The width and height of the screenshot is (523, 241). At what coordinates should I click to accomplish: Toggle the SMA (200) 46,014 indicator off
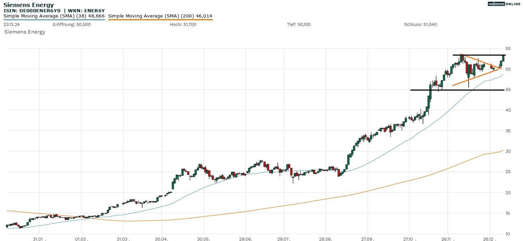point(160,16)
